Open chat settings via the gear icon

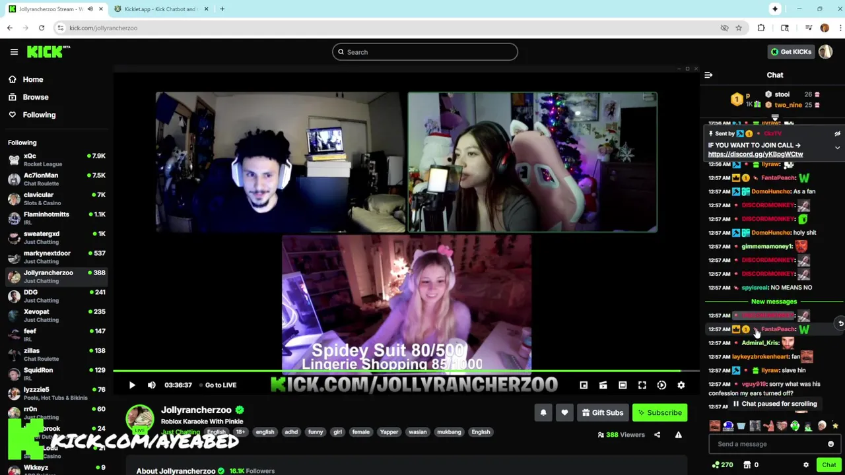pos(805,465)
